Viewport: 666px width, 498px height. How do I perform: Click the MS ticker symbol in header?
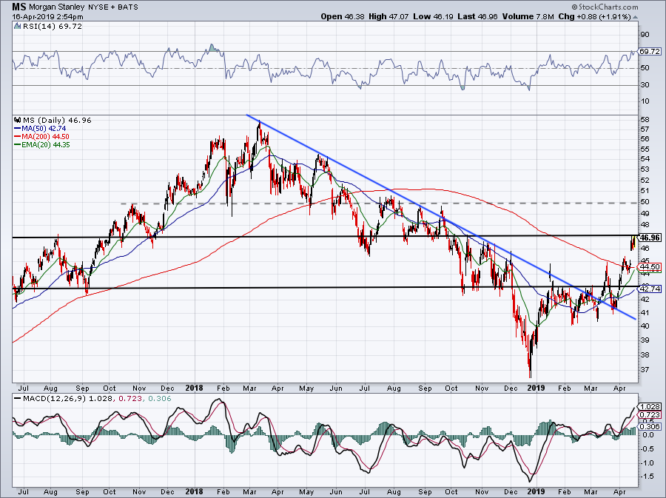[x=19, y=7]
